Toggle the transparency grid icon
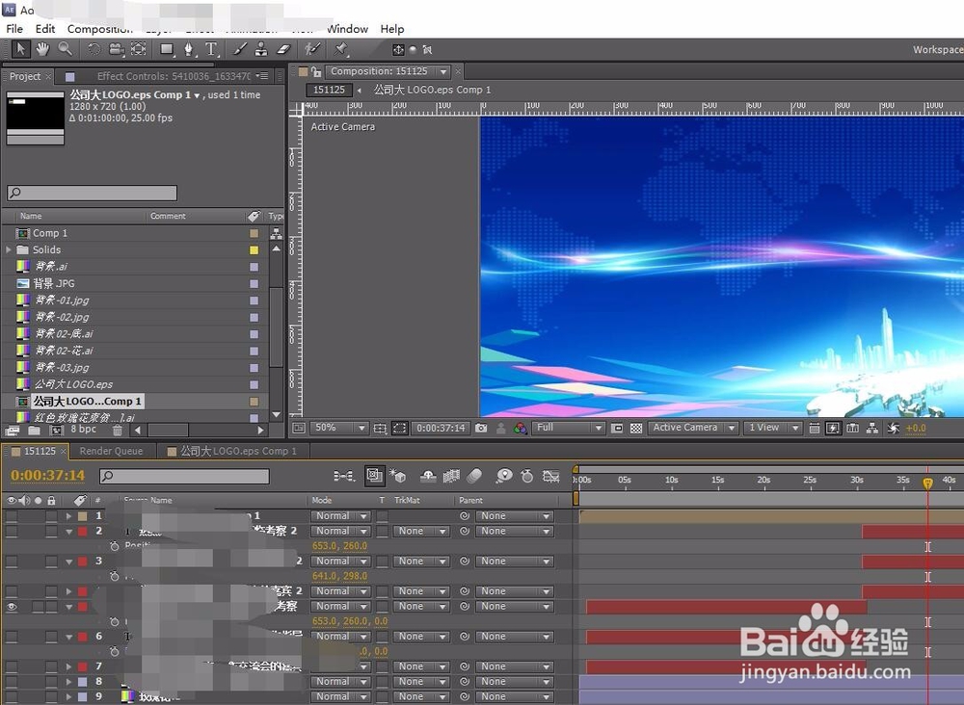This screenshot has width=964, height=705. click(636, 428)
